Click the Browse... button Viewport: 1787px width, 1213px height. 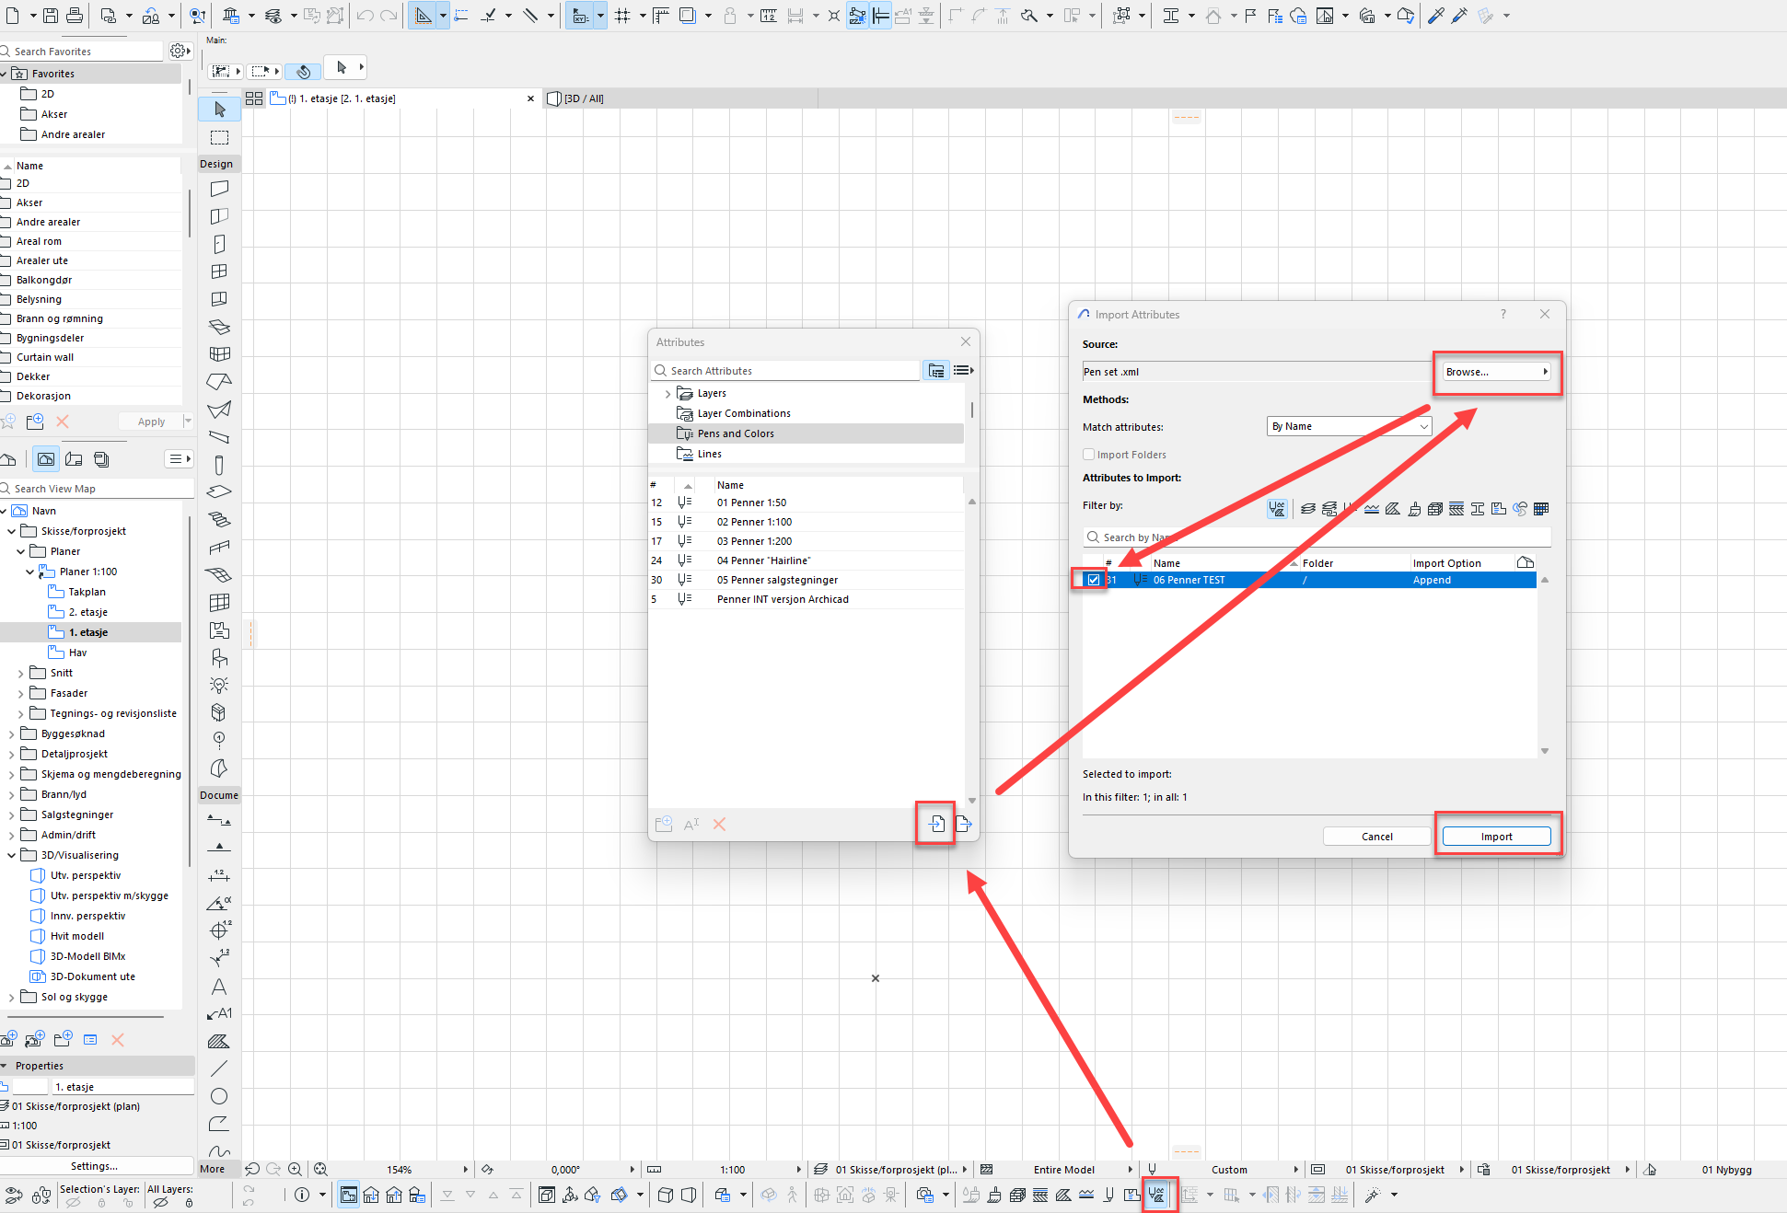pos(1496,372)
